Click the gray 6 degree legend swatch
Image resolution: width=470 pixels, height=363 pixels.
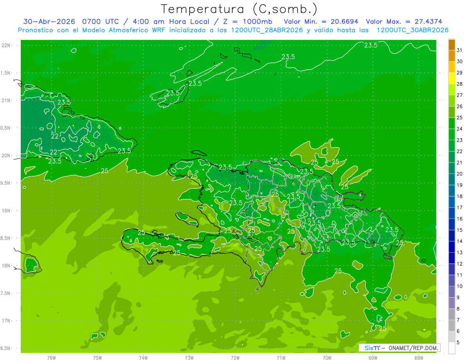pos(452,325)
